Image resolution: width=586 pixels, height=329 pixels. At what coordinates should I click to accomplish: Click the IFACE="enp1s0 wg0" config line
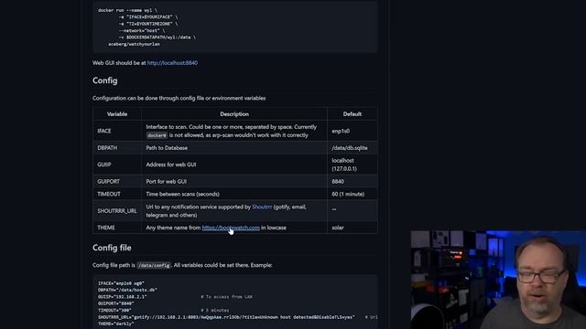point(121,283)
